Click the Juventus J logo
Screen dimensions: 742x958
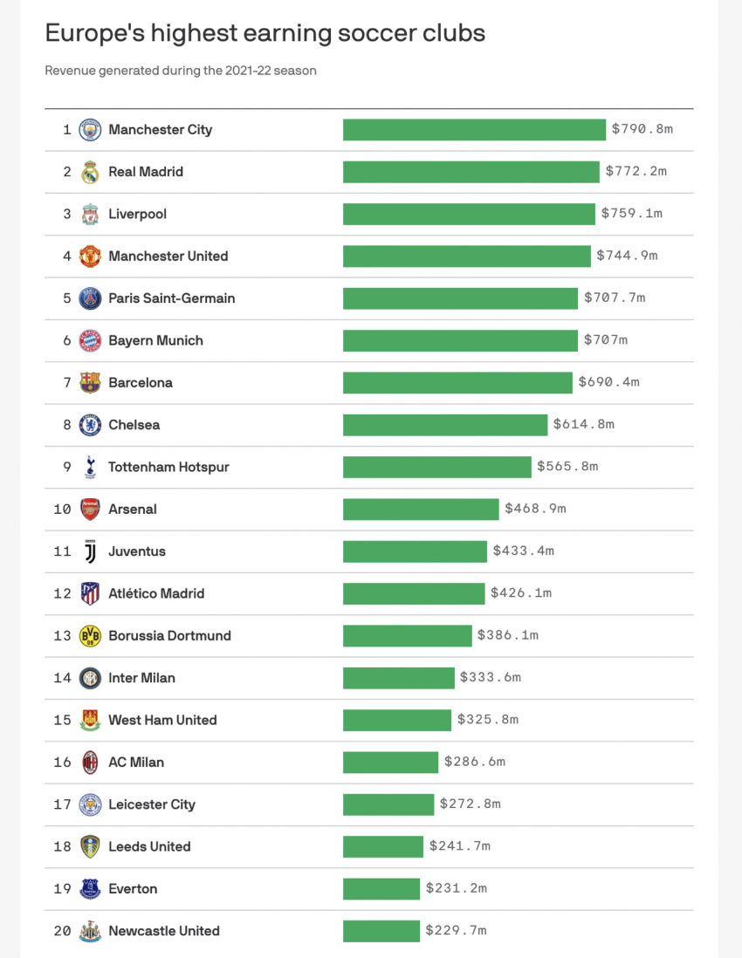(90, 551)
